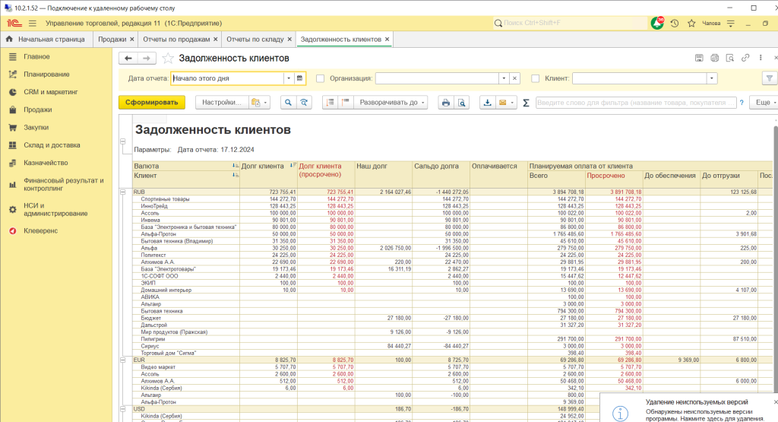Collapse the RUB currency group
The image size is (778, 422).
122,192
